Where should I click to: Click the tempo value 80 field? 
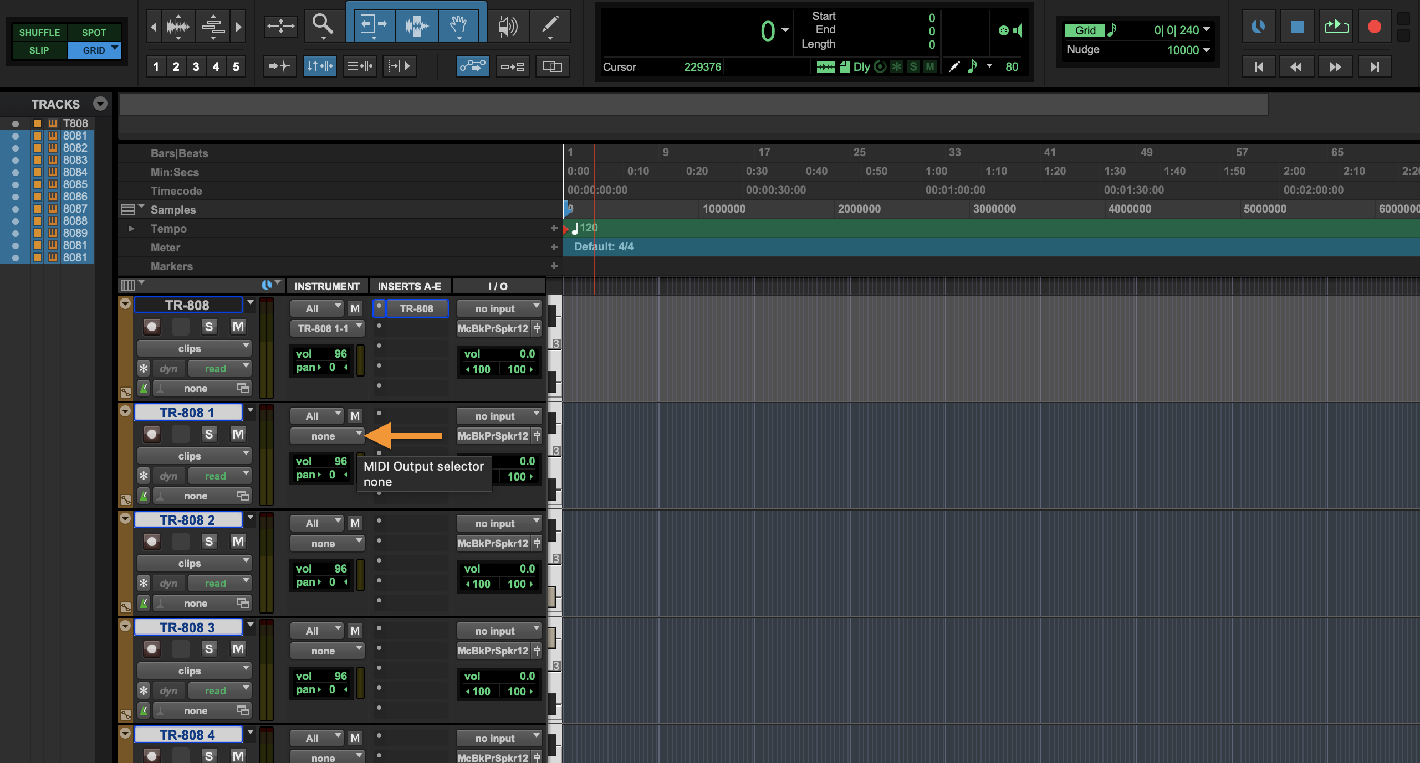(x=1012, y=66)
